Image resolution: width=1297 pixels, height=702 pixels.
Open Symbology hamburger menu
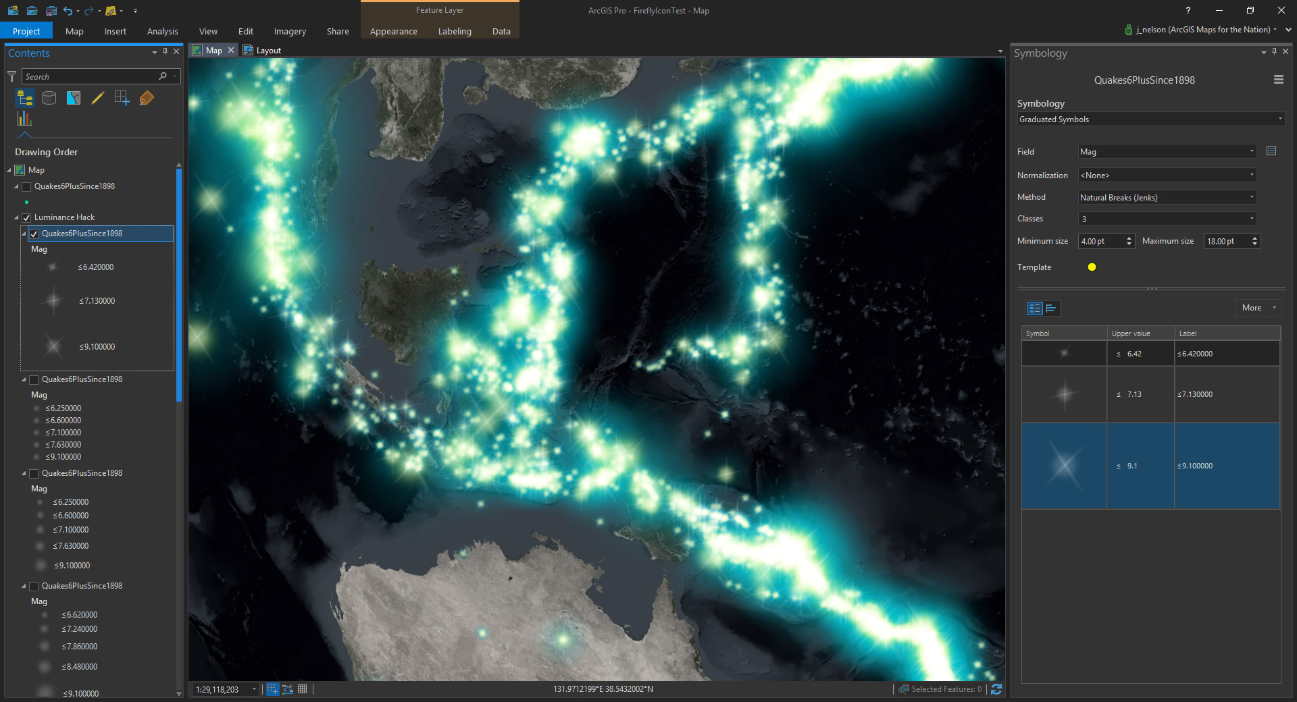1279,80
